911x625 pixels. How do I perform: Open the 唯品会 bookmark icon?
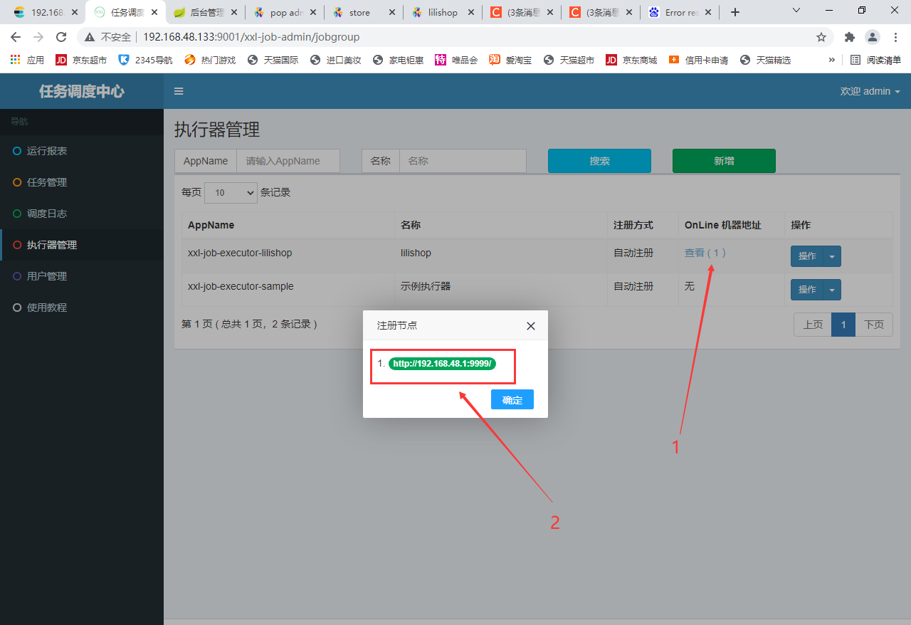click(x=439, y=60)
